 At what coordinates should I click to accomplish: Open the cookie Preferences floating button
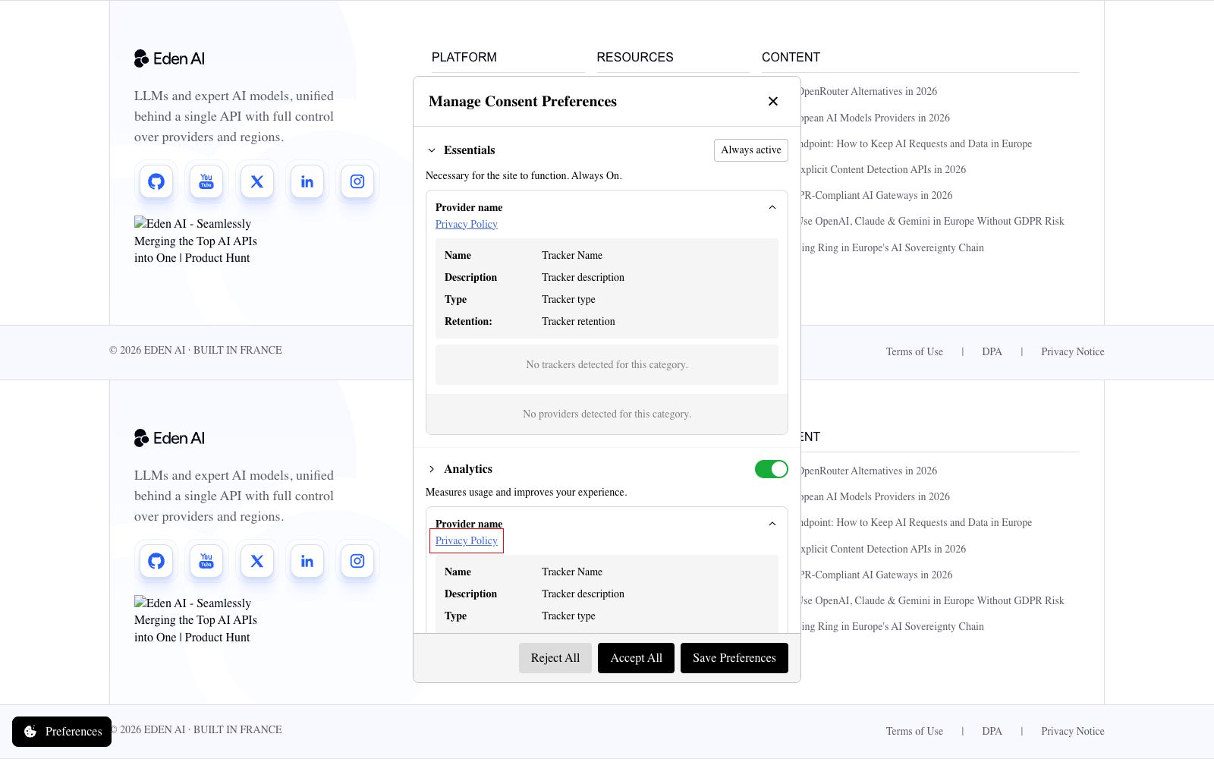point(62,732)
